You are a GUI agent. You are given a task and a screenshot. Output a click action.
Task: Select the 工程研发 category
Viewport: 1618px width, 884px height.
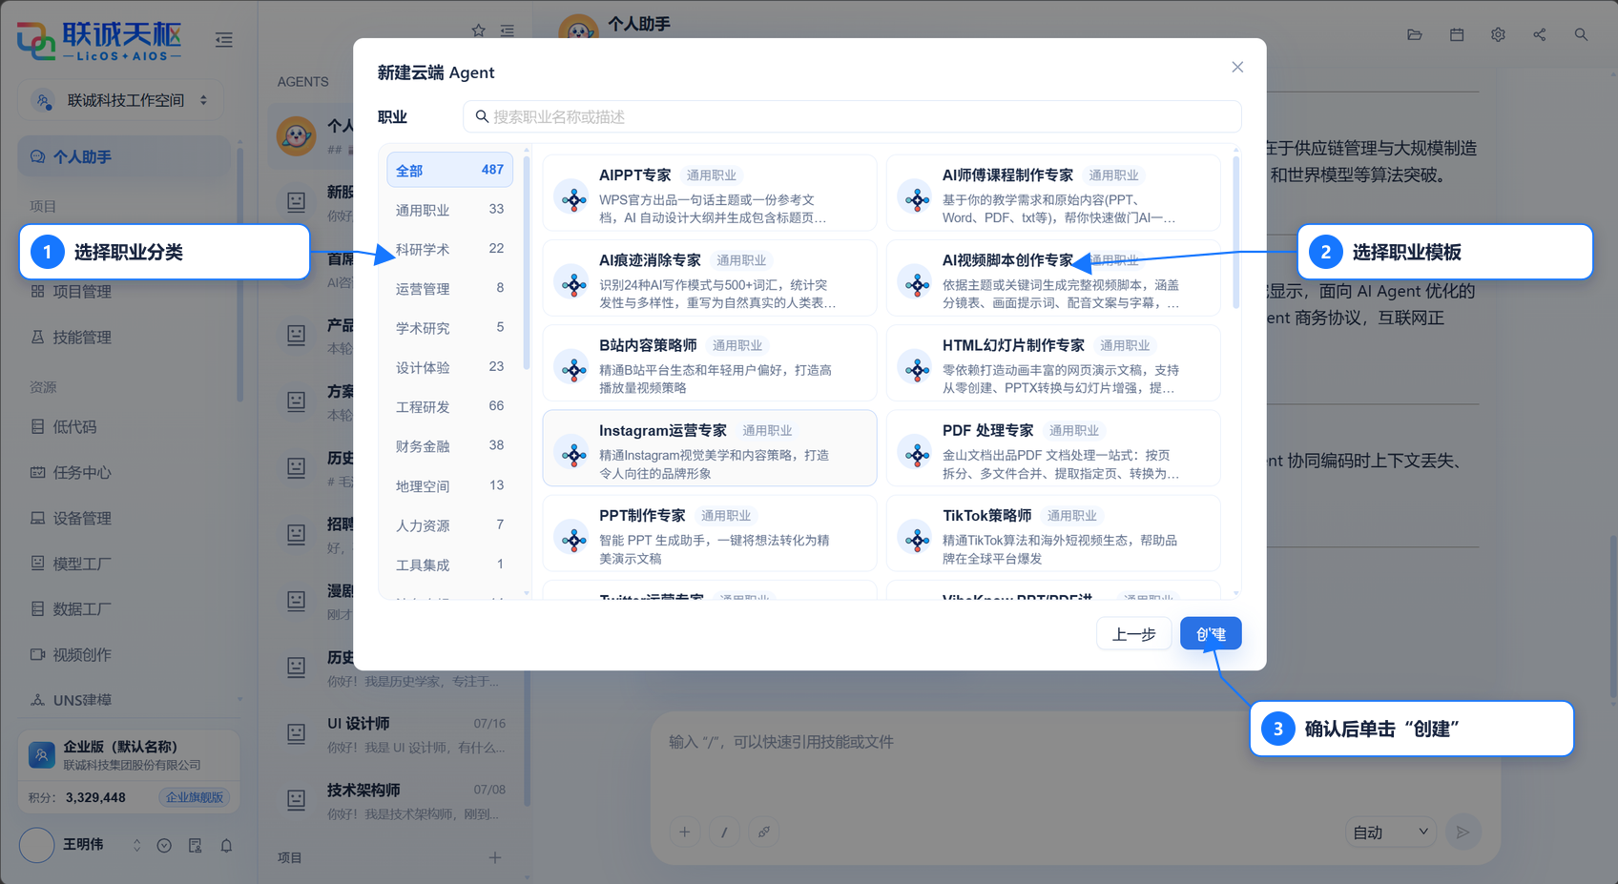pyautogui.click(x=450, y=407)
